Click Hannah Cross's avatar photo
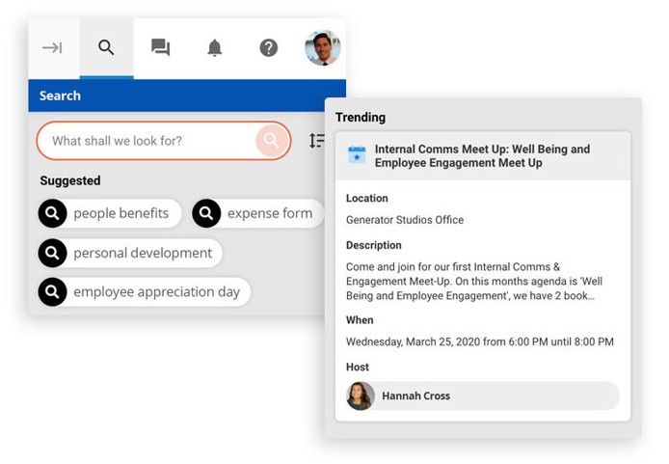Image resolution: width=669 pixels, height=464 pixels. [361, 396]
